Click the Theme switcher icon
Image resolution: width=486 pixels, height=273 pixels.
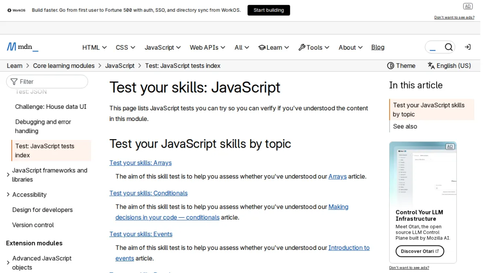[390, 66]
